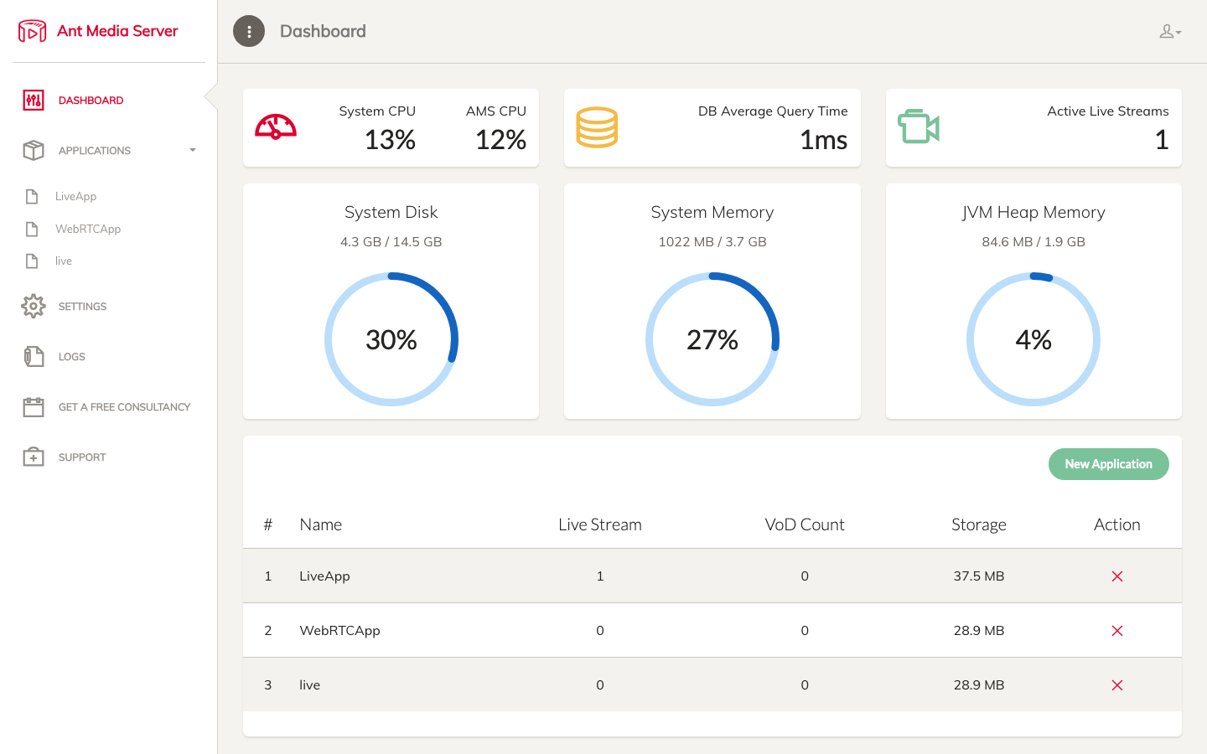Click the live name in applications table
1207x754 pixels.
(310, 685)
